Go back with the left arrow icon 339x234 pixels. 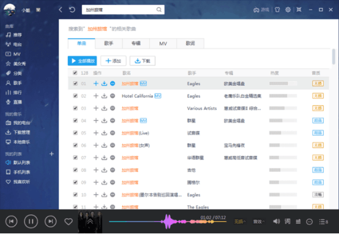click(61, 10)
